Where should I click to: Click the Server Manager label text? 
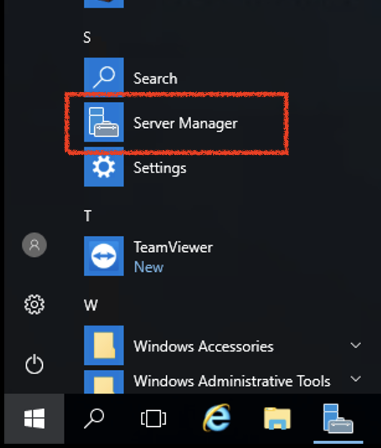[x=186, y=123]
